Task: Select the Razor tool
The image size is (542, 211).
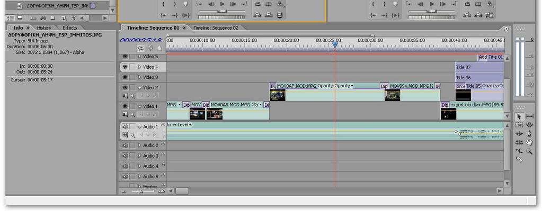Action: [x=519, y=159]
